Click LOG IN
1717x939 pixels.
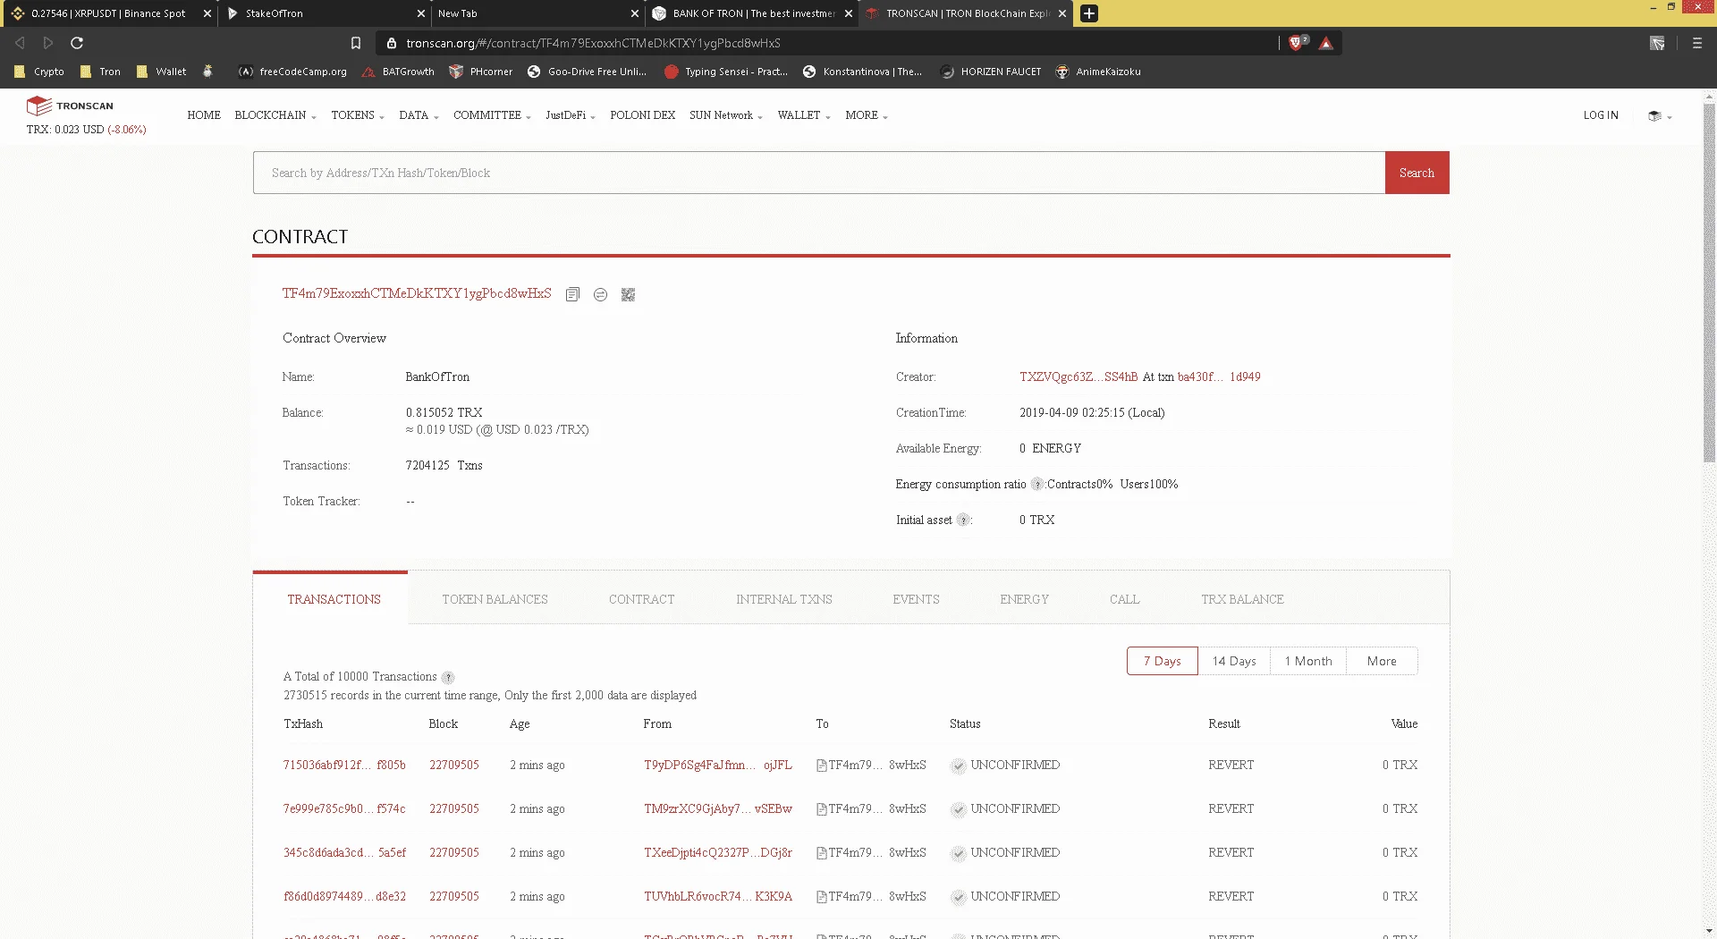click(1601, 115)
